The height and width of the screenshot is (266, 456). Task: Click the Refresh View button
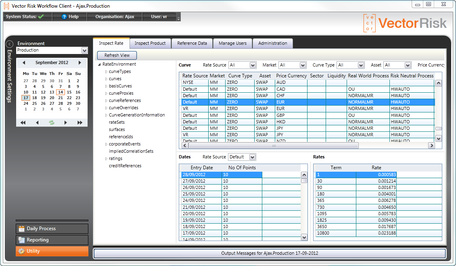(x=117, y=55)
